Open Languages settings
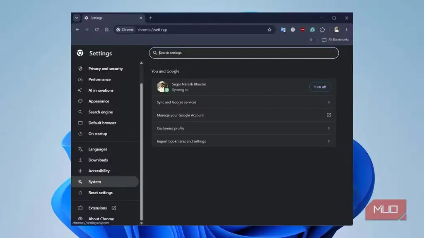This screenshot has width=424, height=238. point(106,149)
